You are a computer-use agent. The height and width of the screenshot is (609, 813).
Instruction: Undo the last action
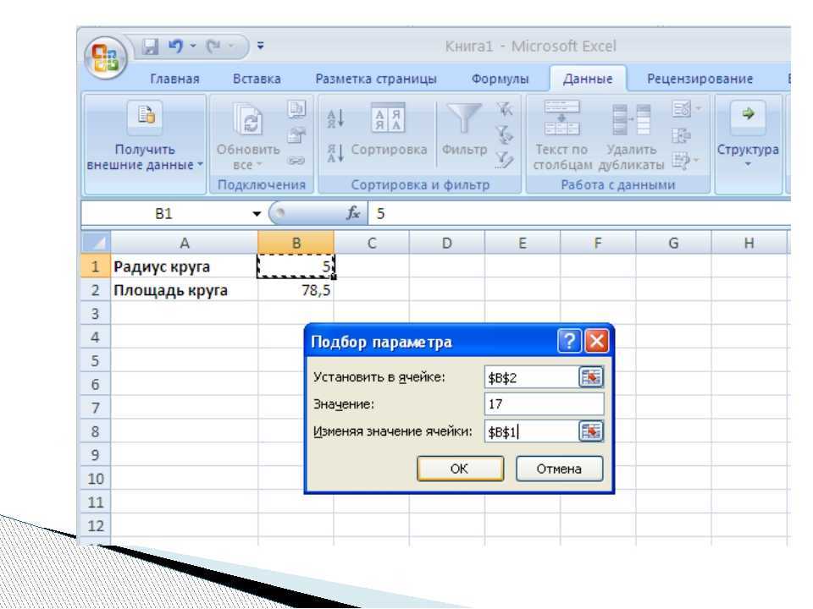176,46
